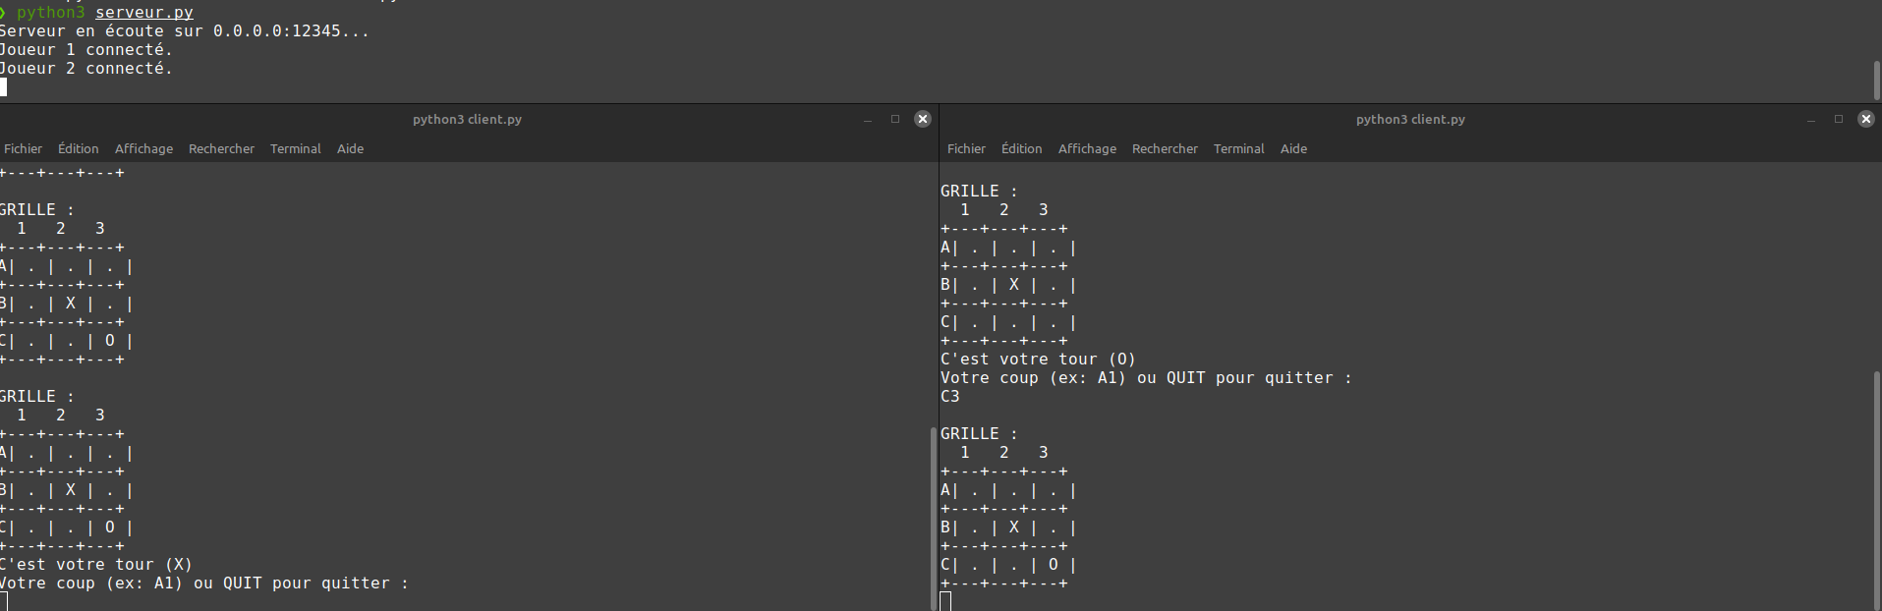Open Affichage menu in right terminal
The width and height of the screenshot is (1882, 611).
(1087, 148)
